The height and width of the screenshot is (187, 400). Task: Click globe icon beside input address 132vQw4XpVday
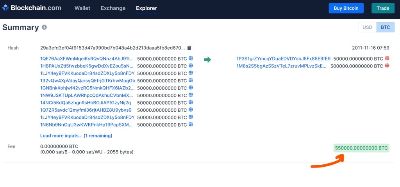(191, 80)
